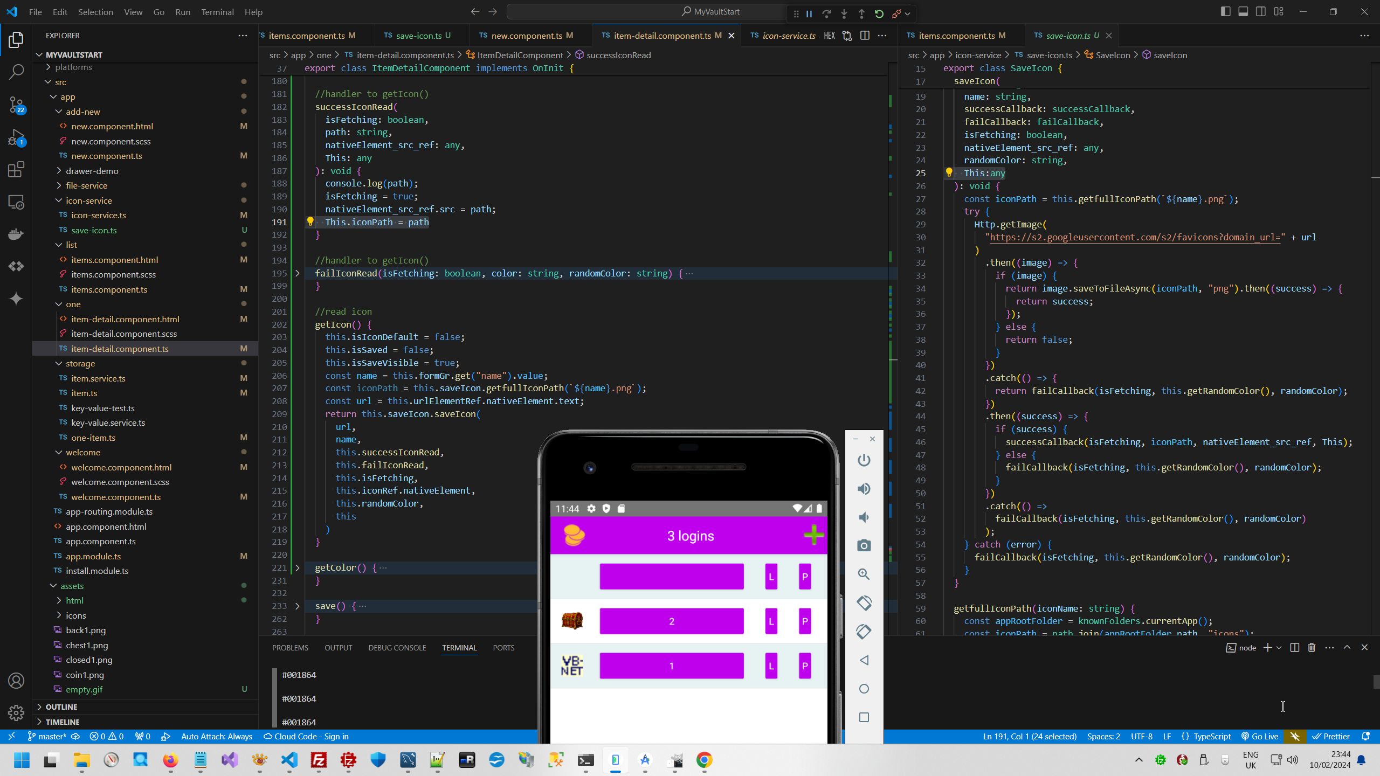Image resolution: width=1380 pixels, height=776 pixels.
Task: Toggle the primary sidebar visibility
Action: [1225, 11]
